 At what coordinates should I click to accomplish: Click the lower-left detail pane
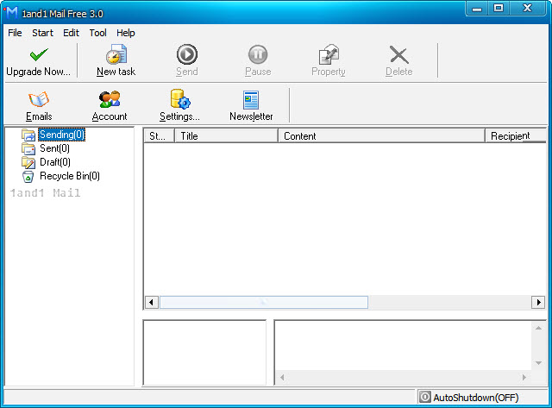point(204,353)
